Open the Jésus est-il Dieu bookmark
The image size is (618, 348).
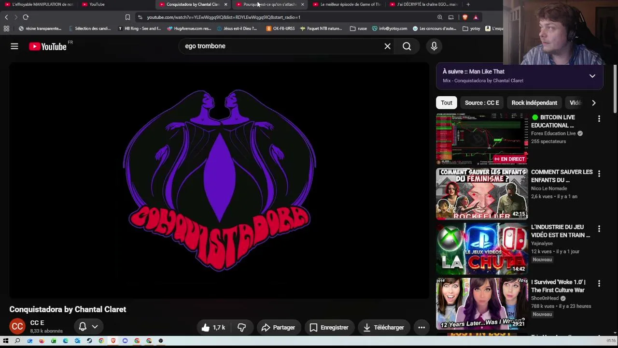click(x=237, y=29)
